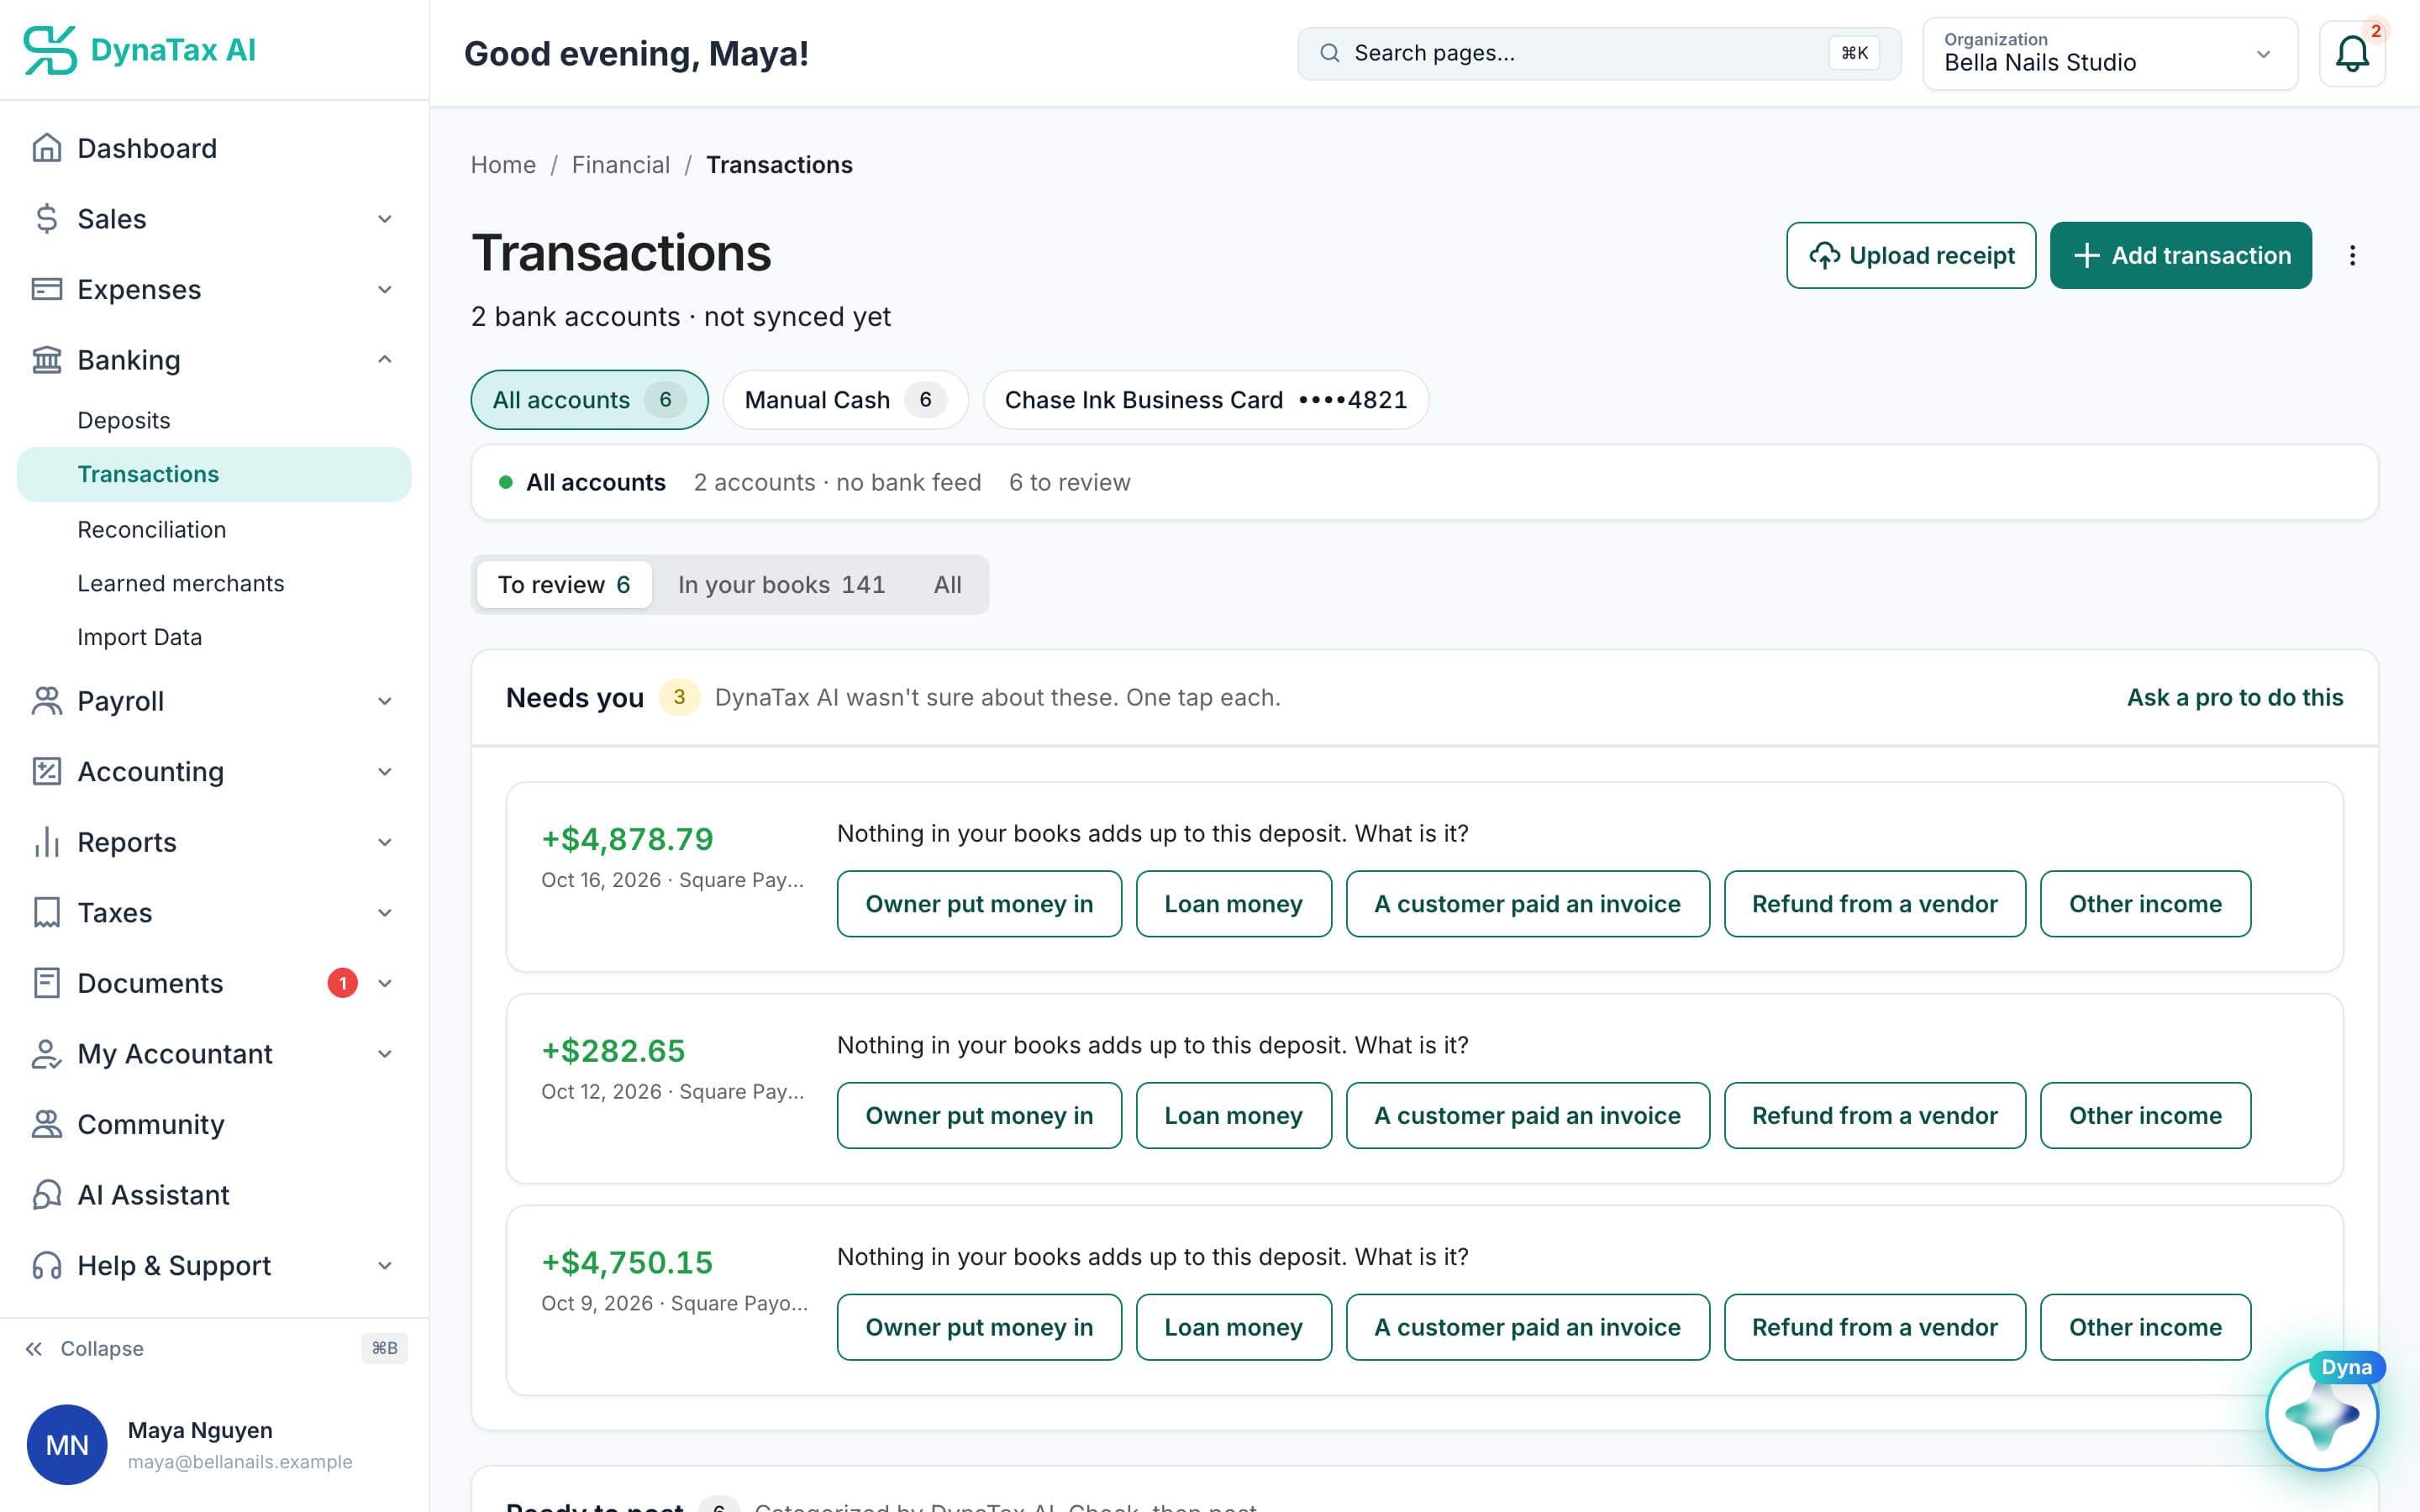Choose Loan money for +$4,878.79 deposit
This screenshot has height=1512, width=2420.
pos(1233,904)
